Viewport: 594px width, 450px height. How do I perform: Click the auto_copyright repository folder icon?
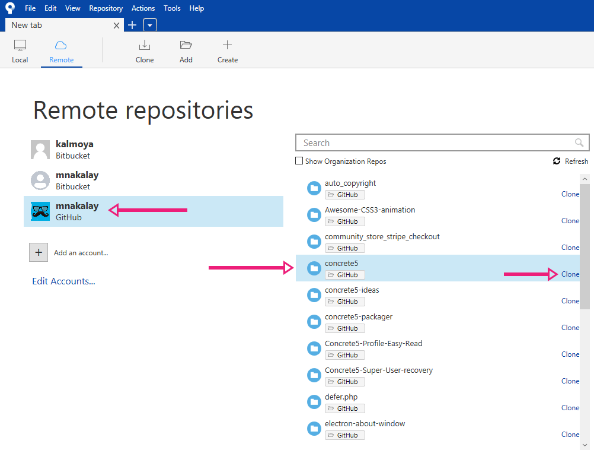[x=314, y=188]
